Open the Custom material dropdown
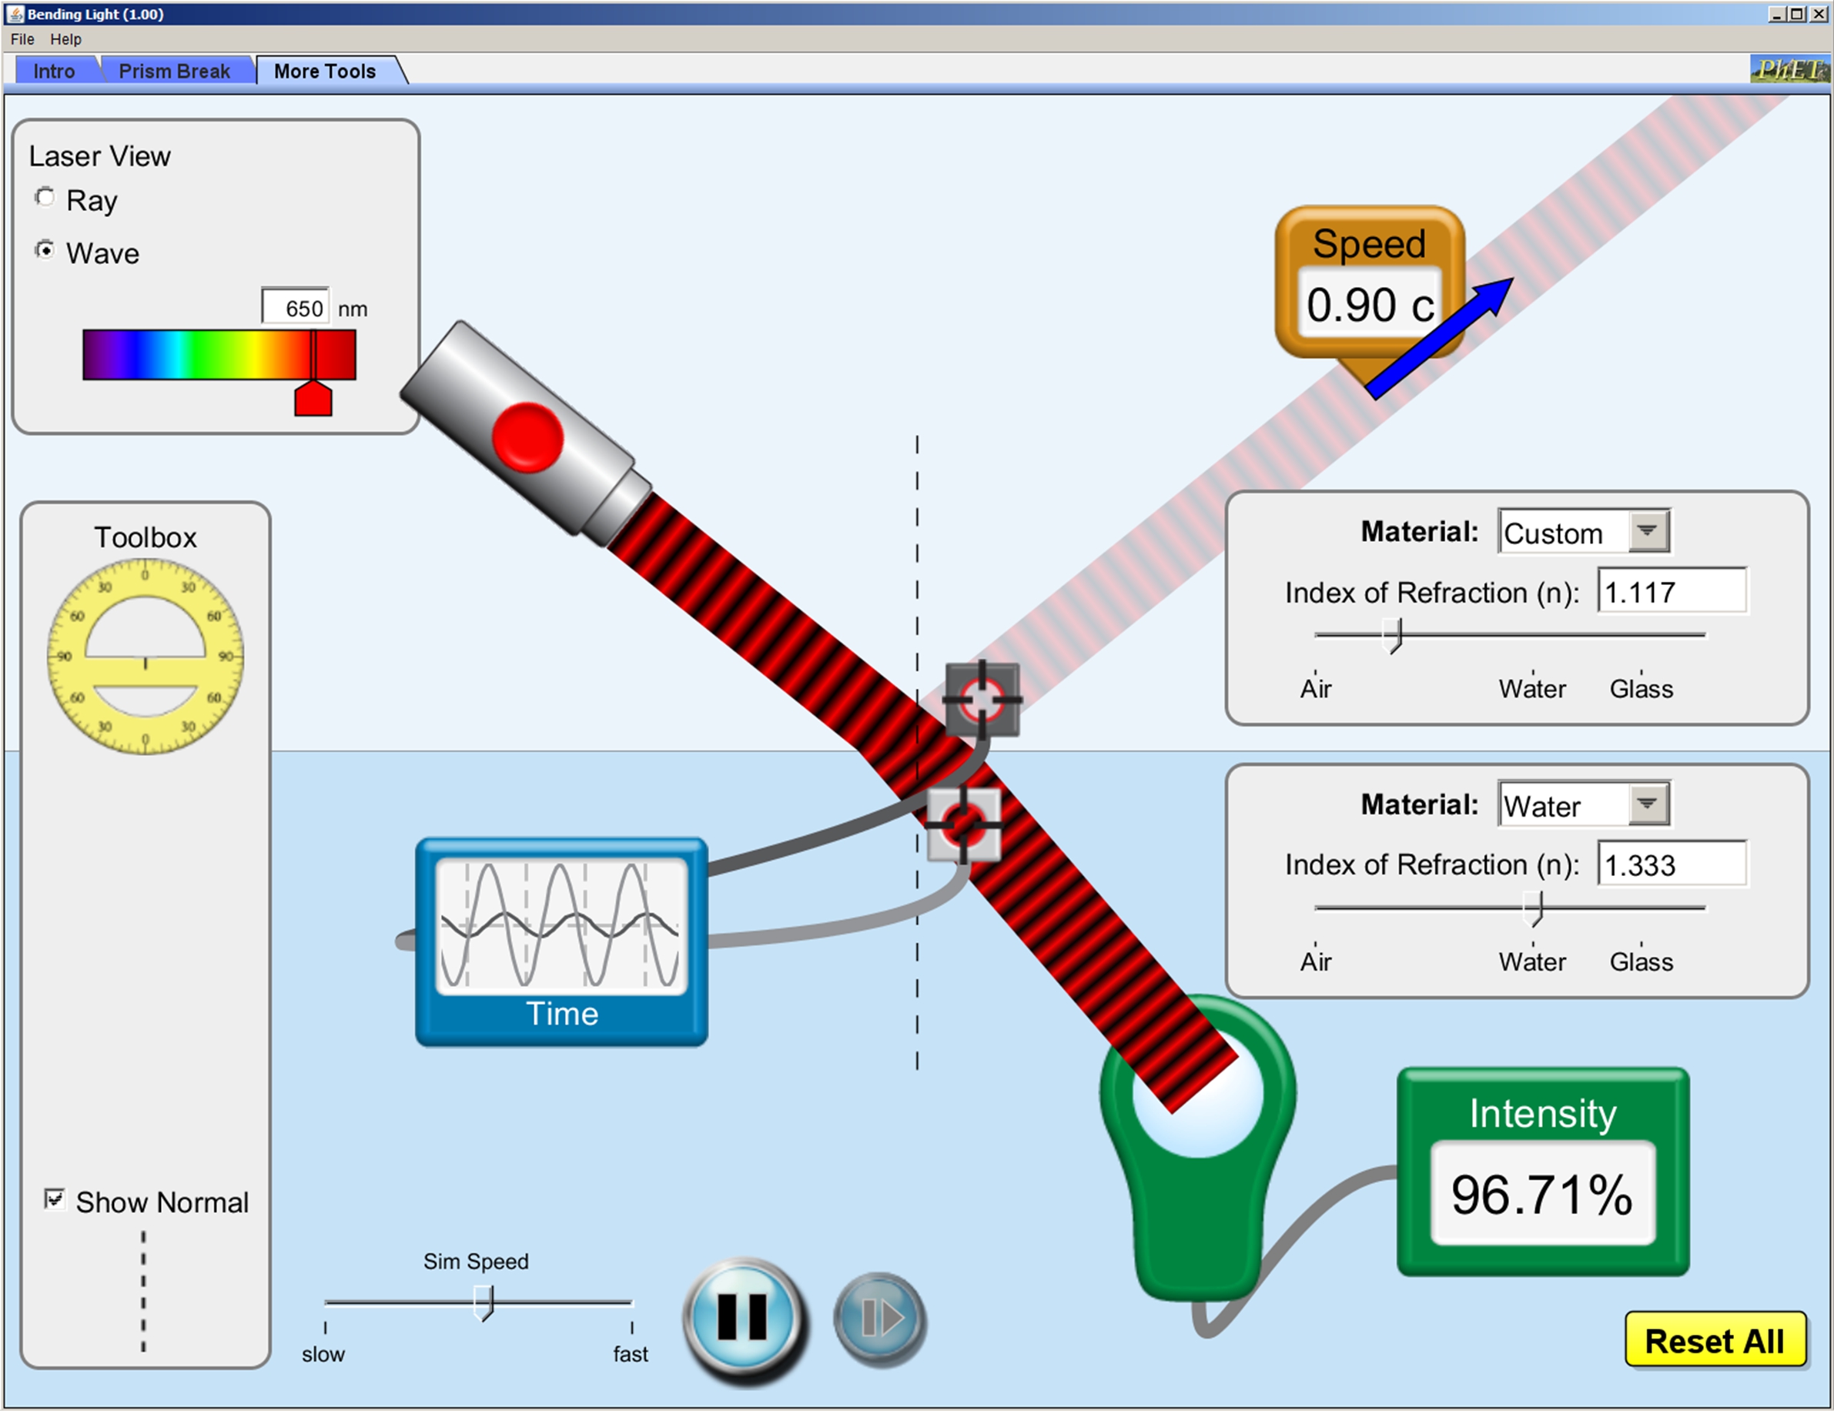Image resolution: width=1834 pixels, height=1411 pixels. click(x=1647, y=531)
